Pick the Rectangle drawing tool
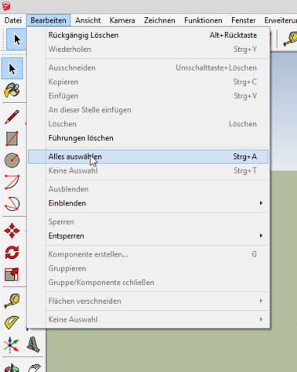The height and width of the screenshot is (372, 297). click(x=12, y=139)
